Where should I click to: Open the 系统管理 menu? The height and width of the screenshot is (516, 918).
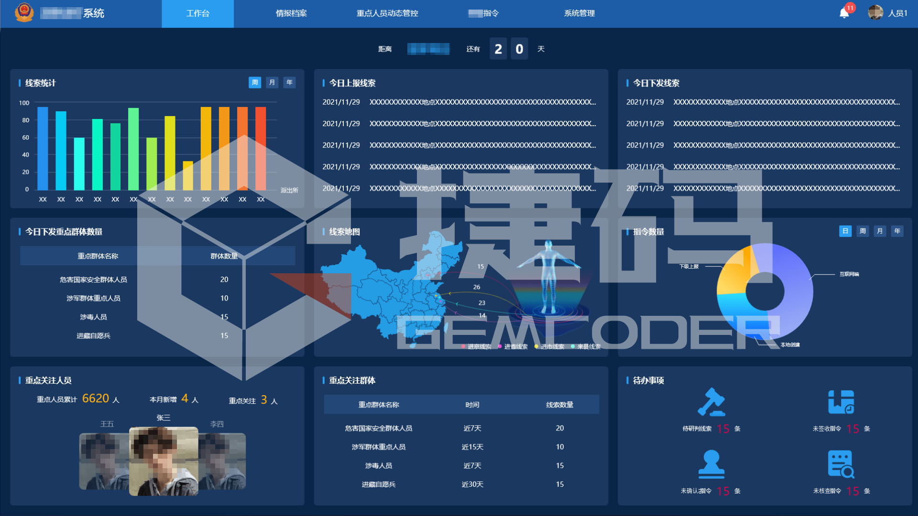[579, 13]
